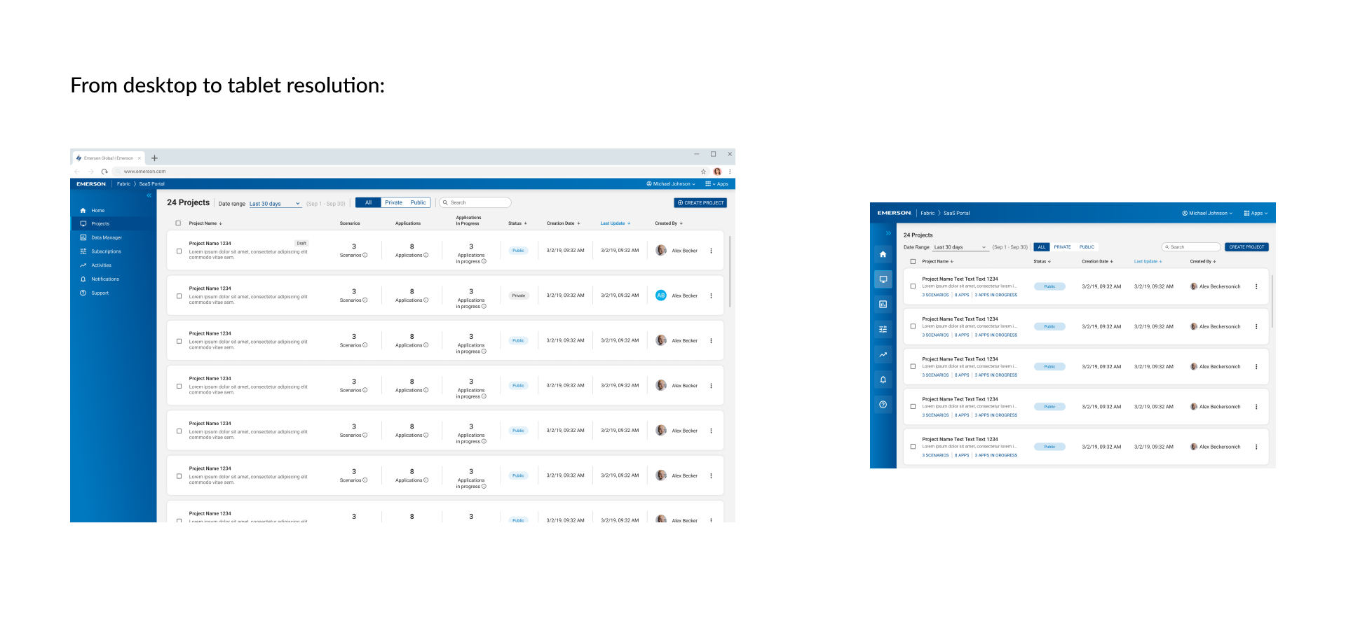
Task: Select the PUBLIC filter tab on tablet
Action: (x=1087, y=247)
